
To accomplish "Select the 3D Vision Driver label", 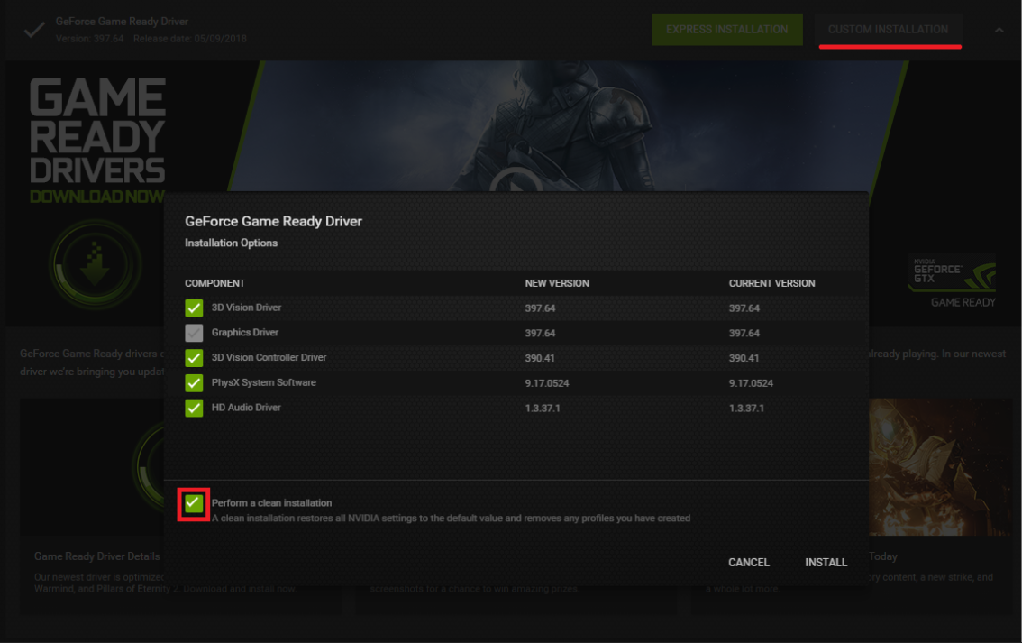I will pyautogui.click(x=246, y=308).
